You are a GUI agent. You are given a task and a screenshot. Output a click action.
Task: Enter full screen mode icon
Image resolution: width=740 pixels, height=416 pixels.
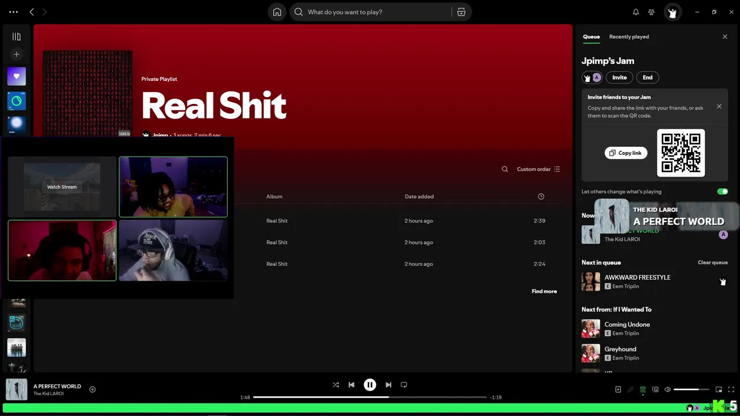pos(731,389)
